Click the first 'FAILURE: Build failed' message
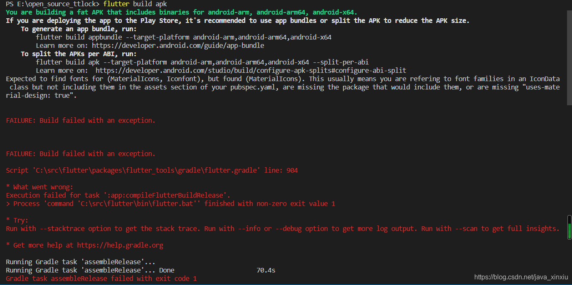 81,120
